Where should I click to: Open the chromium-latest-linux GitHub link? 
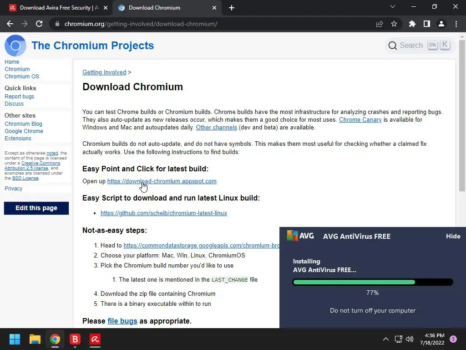click(164, 213)
